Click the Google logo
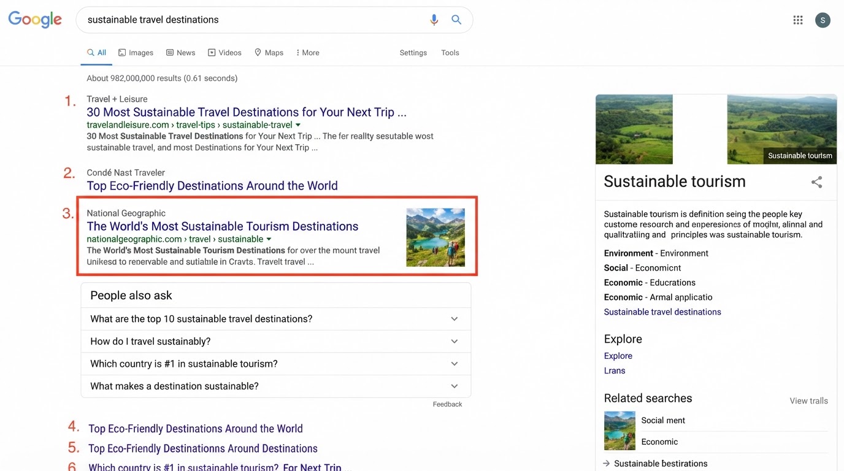Screen dimensions: 844x471 pyautogui.click(x=35, y=20)
